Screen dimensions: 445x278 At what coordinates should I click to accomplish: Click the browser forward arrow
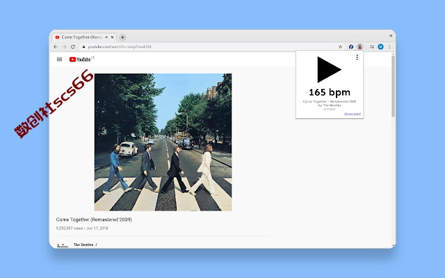[x=64, y=47]
